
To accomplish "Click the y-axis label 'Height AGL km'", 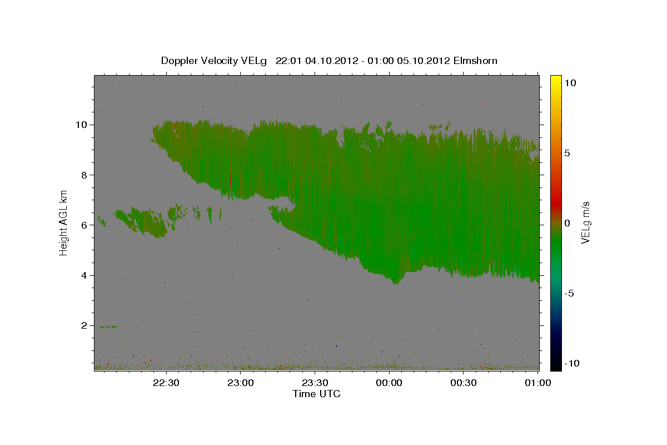I will click(64, 222).
